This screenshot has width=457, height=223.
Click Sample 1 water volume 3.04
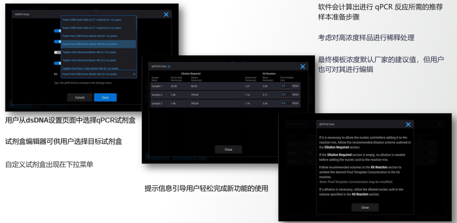265,86
